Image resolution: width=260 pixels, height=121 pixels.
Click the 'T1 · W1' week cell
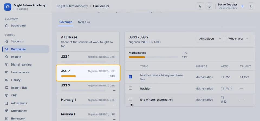(x=226, y=77)
